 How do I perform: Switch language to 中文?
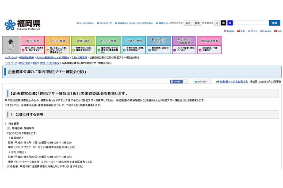coord(241,31)
